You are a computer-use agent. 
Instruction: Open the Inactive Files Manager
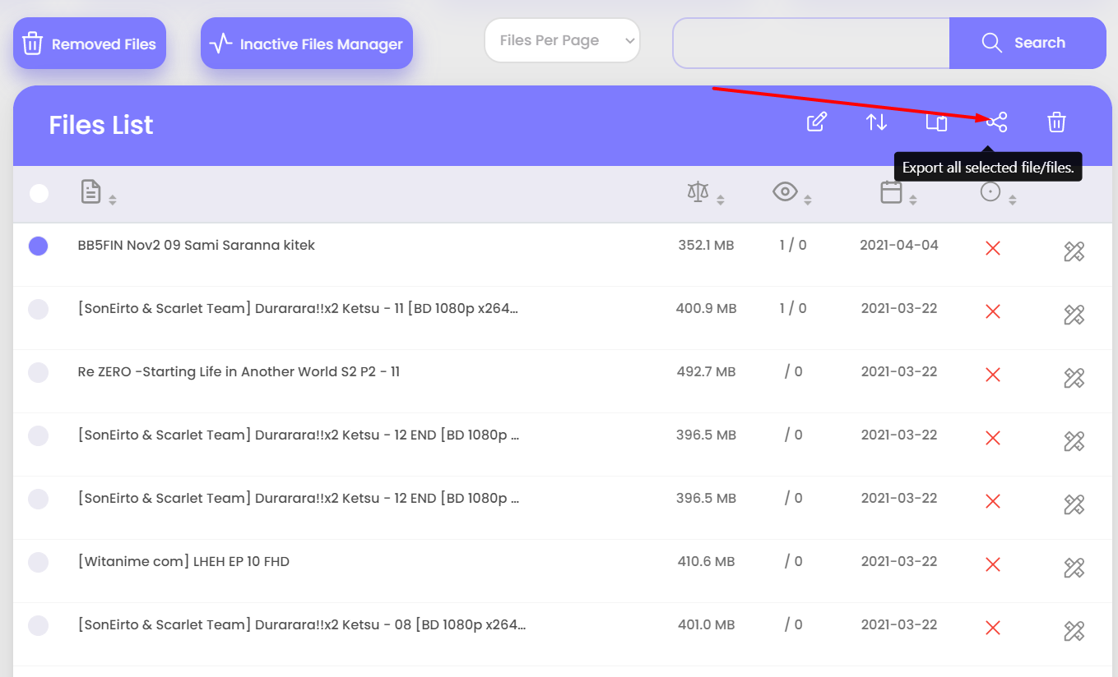tap(307, 44)
